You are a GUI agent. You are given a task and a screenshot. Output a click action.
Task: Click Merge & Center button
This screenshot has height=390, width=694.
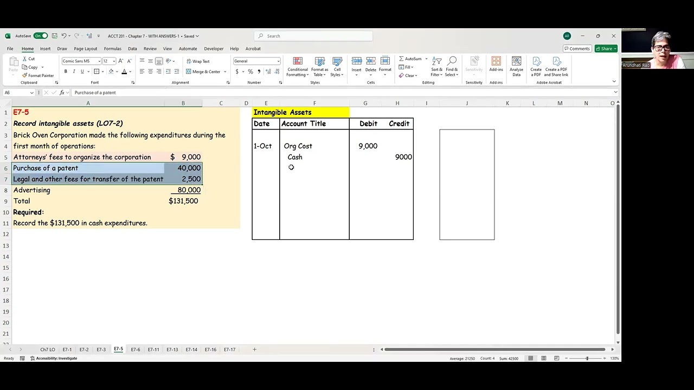(x=203, y=71)
